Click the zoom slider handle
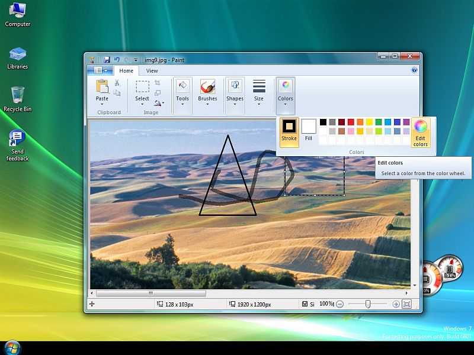 point(368,304)
